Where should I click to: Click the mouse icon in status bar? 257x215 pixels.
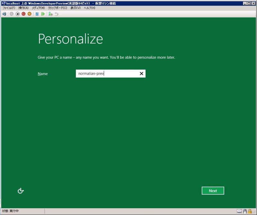[x=245, y=211]
